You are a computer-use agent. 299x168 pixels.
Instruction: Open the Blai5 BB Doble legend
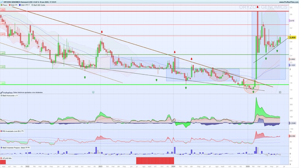coord(38,5)
